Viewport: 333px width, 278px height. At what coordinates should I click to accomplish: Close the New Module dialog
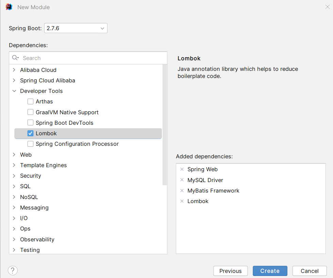[327, 7]
